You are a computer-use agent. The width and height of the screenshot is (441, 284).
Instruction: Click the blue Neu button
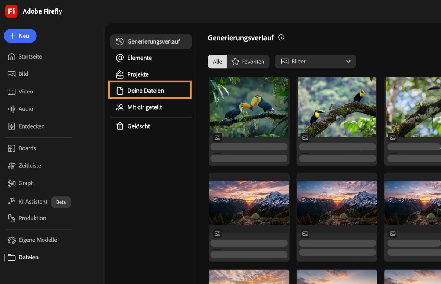click(x=20, y=36)
